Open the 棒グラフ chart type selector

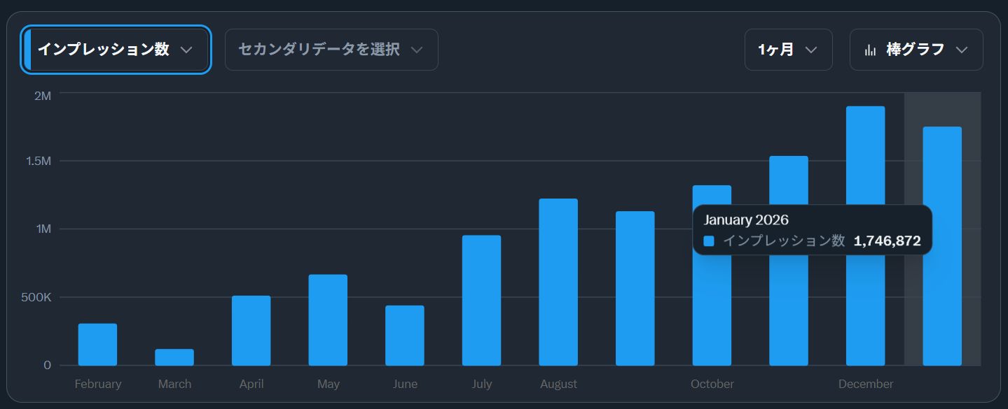[x=916, y=50]
